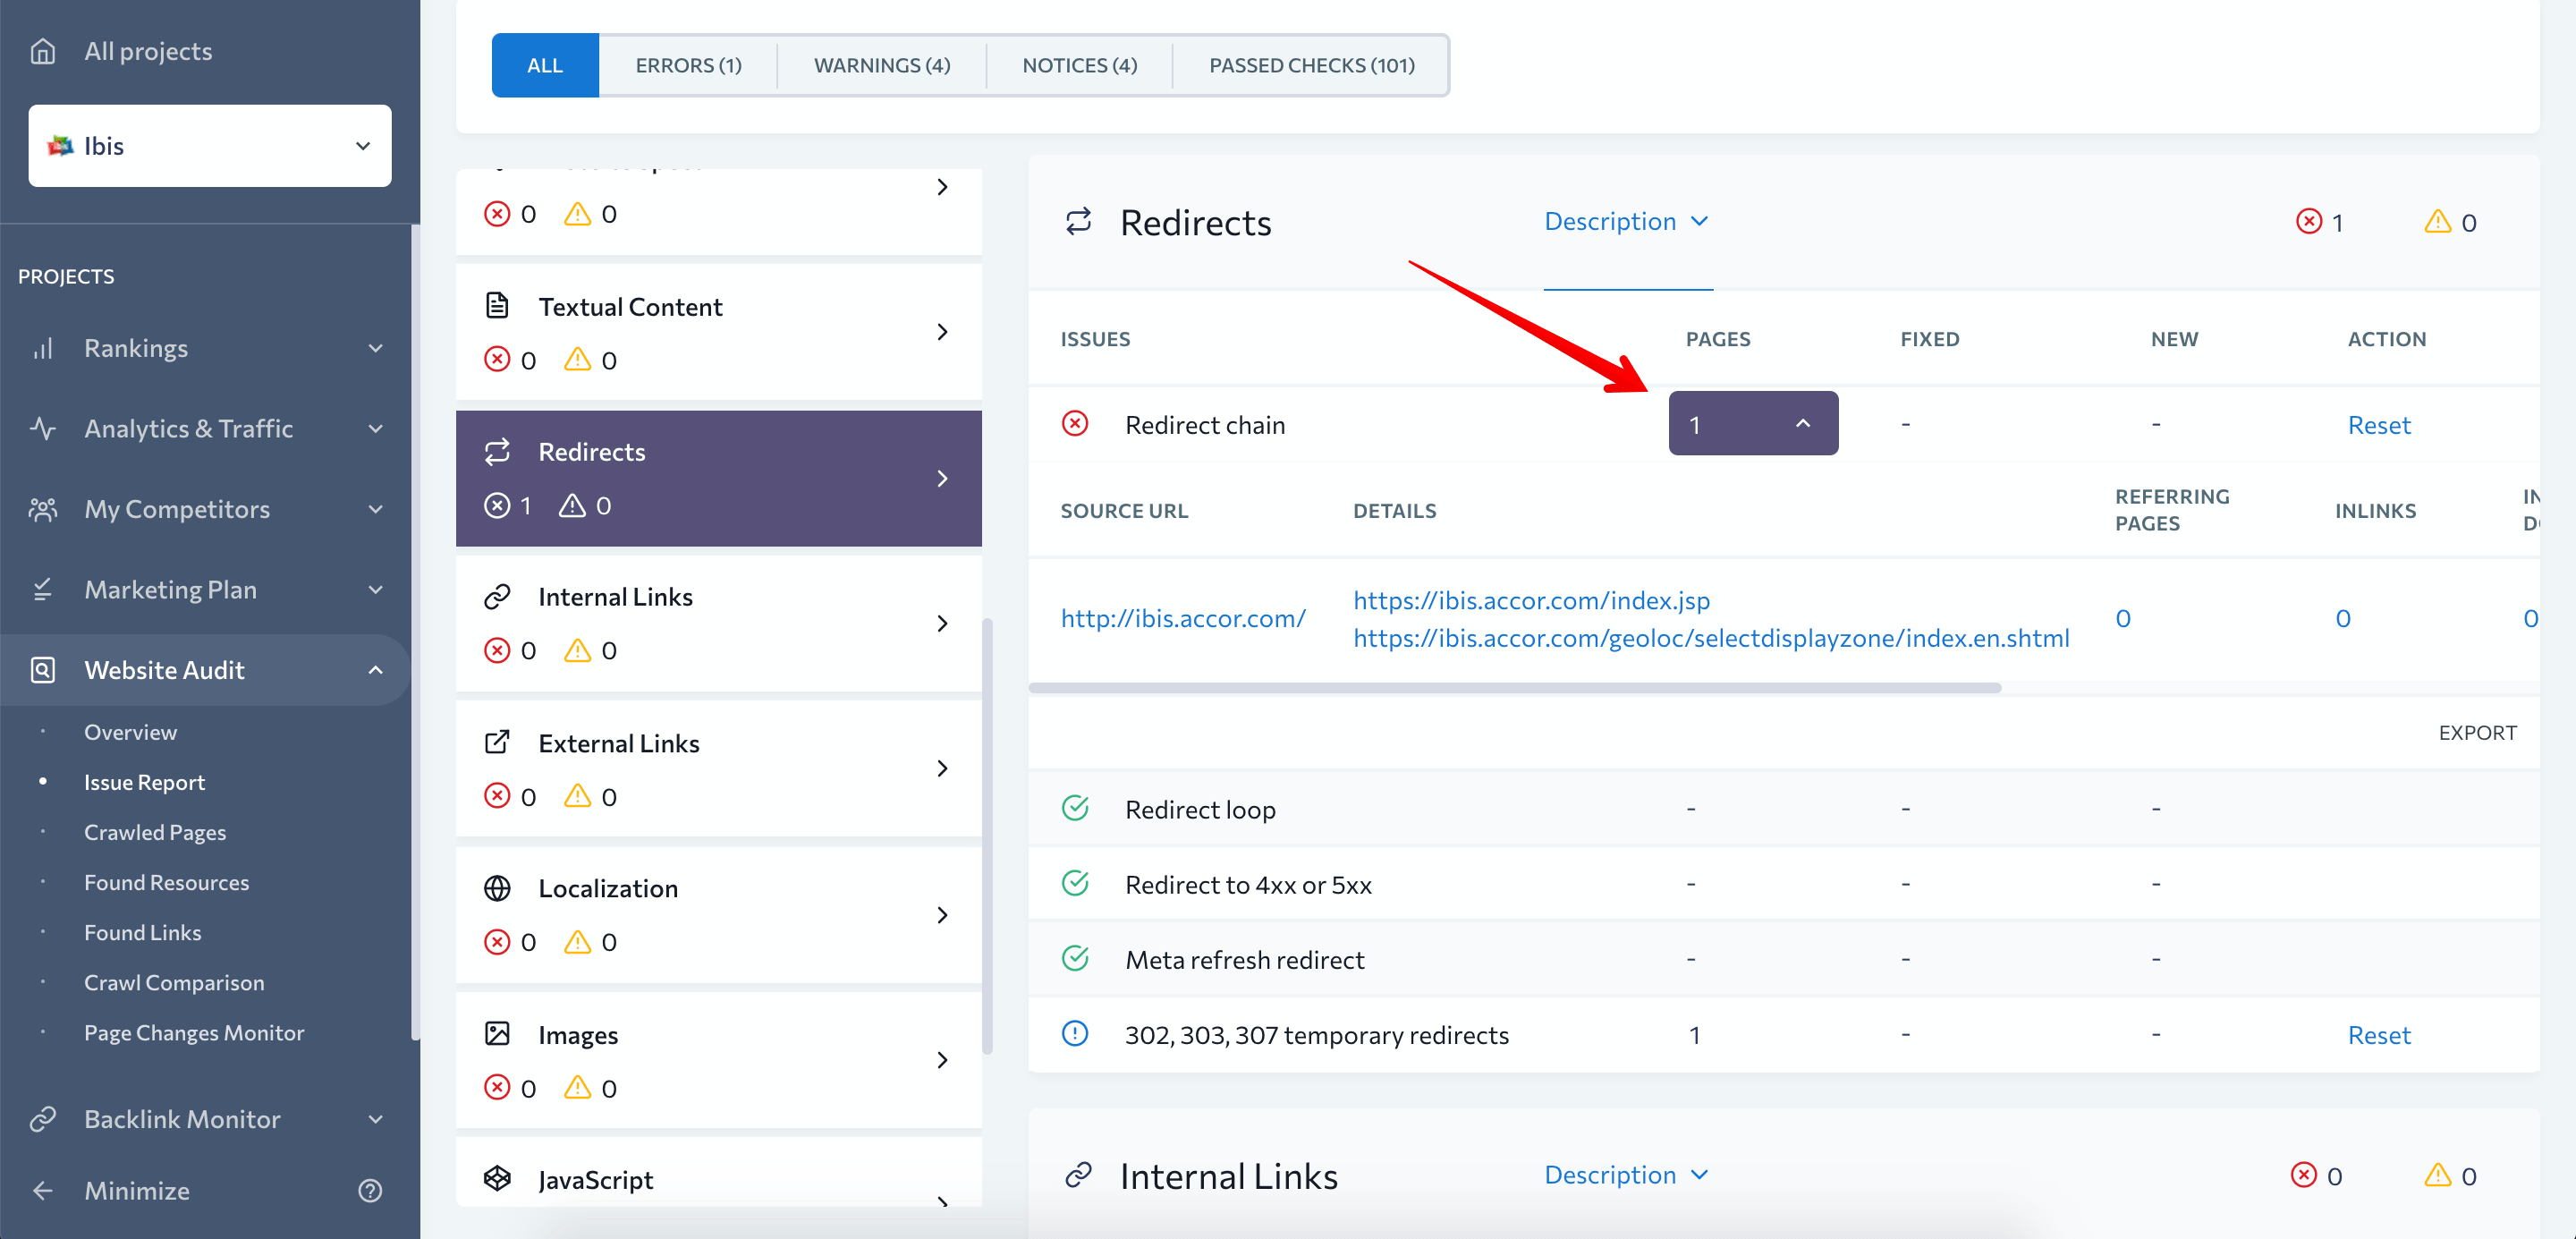Click the Redirect loop green check icon
Image resolution: width=2576 pixels, height=1239 pixels.
point(1075,807)
